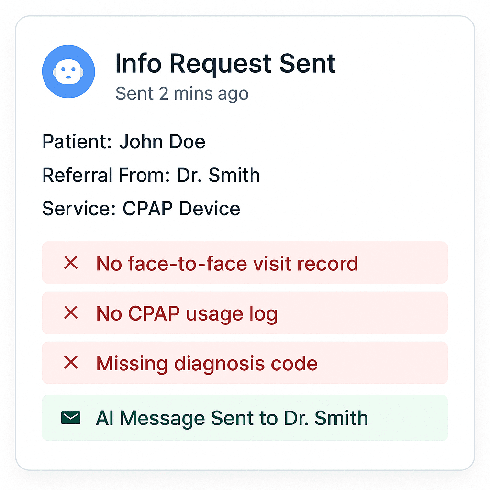Click the Dr. Smith text in the green banner
The height and width of the screenshot is (490, 490).
tap(326, 418)
